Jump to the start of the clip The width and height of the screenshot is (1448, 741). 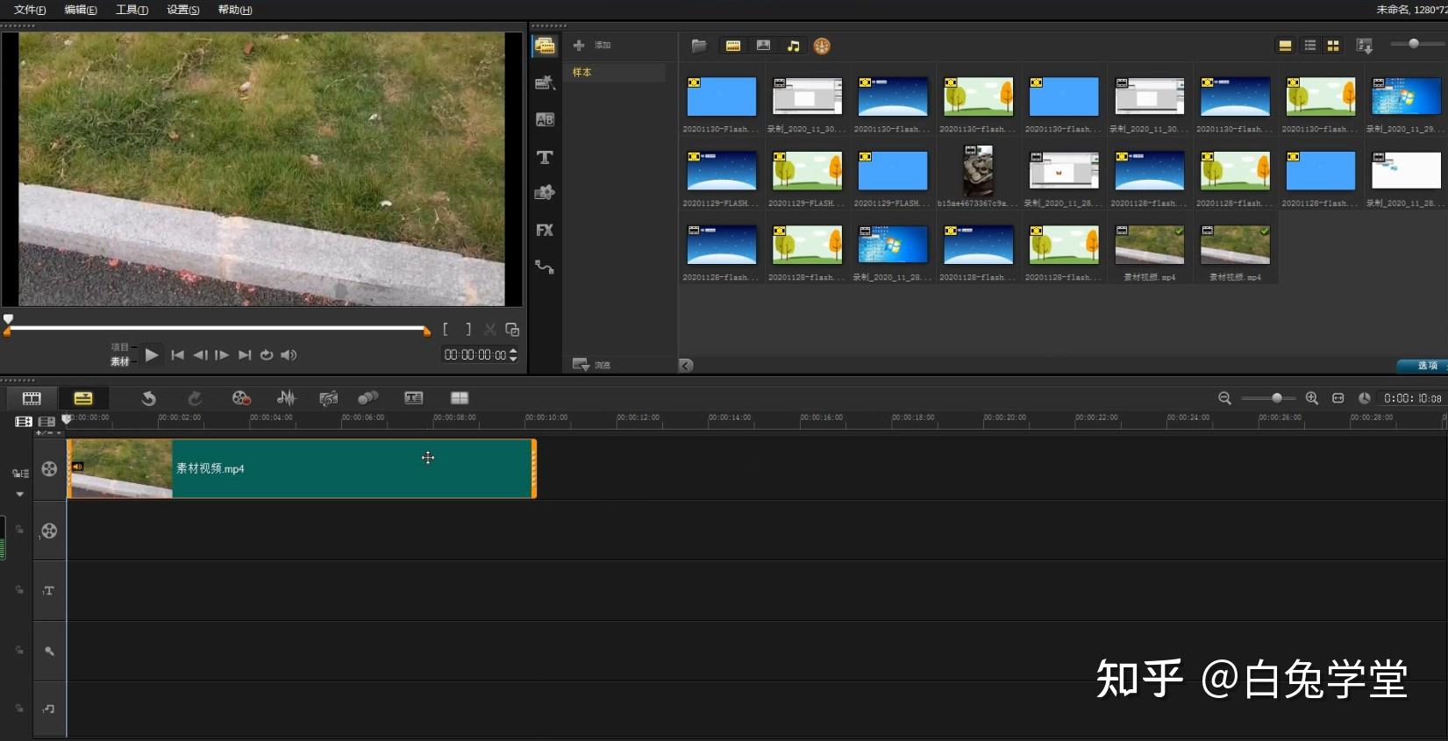177,354
